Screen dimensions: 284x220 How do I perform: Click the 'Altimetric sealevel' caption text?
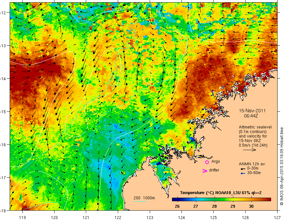[255, 127]
